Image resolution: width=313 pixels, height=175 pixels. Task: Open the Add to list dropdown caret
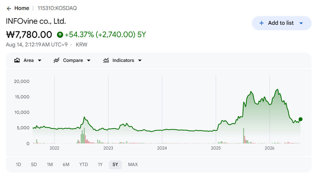click(x=301, y=23)
